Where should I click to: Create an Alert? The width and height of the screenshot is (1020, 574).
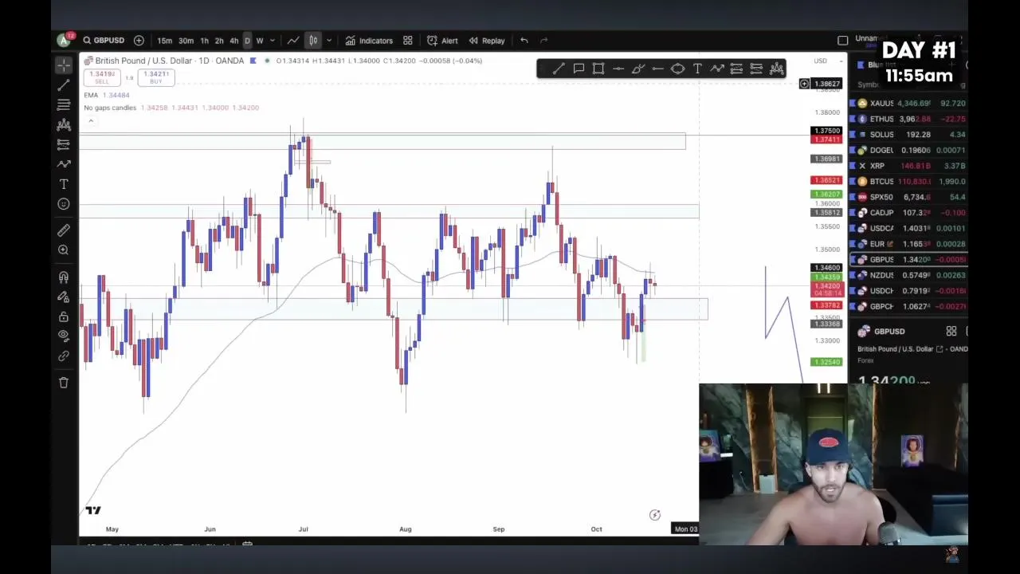coord(442,41)
